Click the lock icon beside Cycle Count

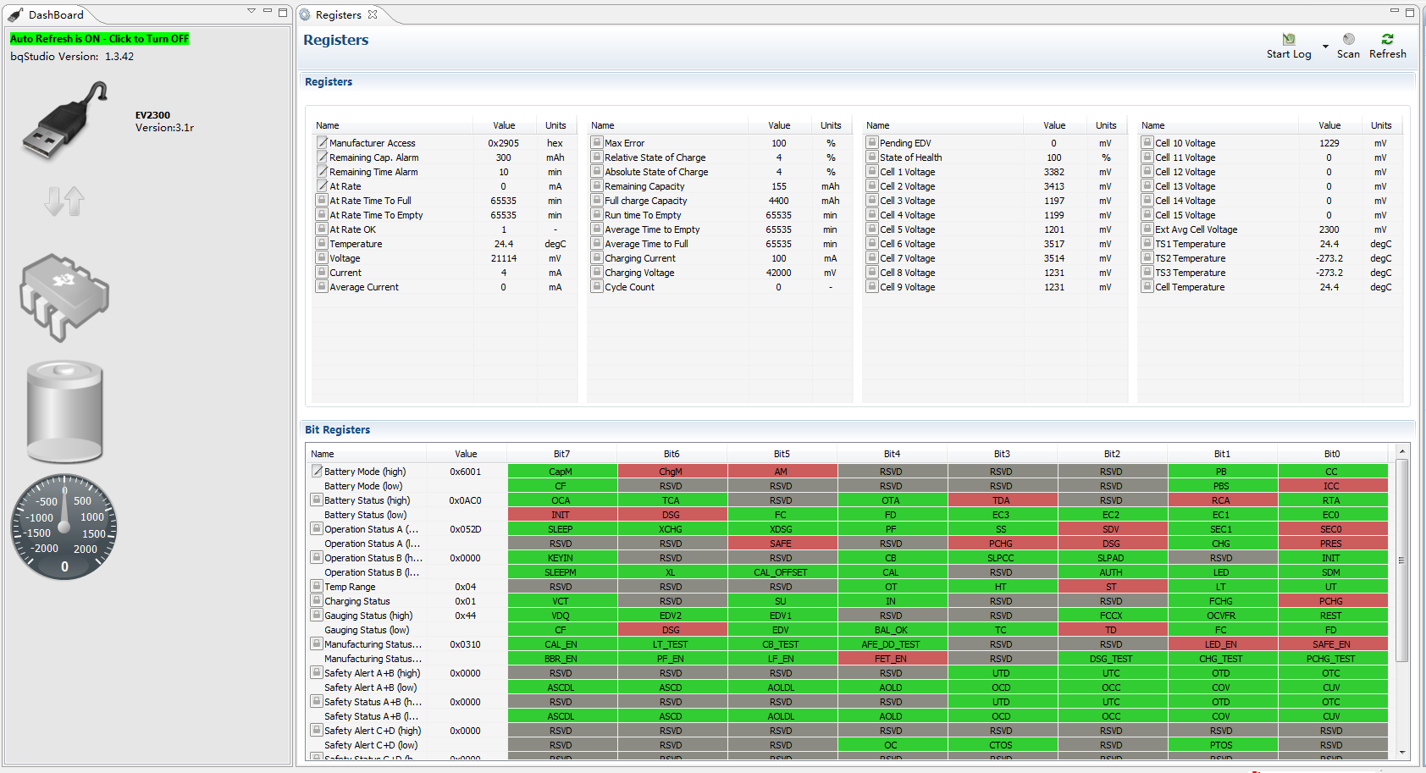tap(597, 287)
